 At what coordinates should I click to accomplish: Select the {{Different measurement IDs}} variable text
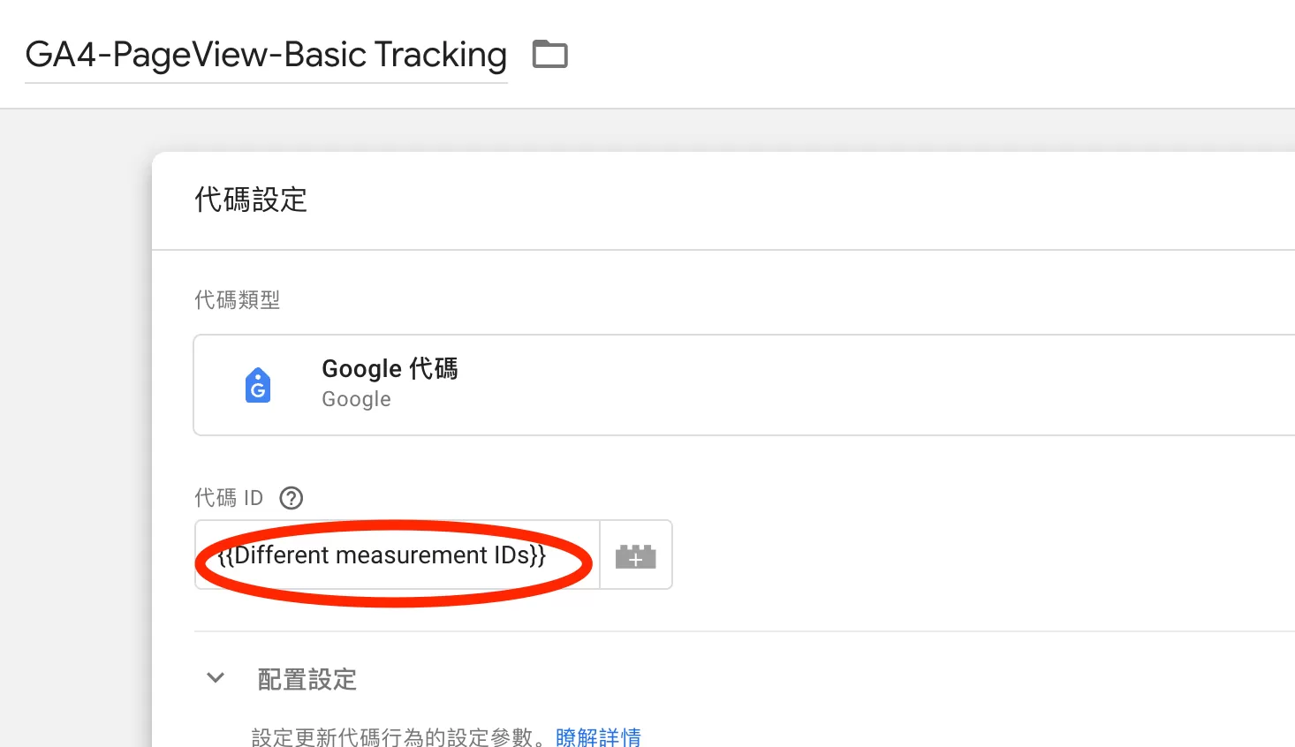click(382, 555)
